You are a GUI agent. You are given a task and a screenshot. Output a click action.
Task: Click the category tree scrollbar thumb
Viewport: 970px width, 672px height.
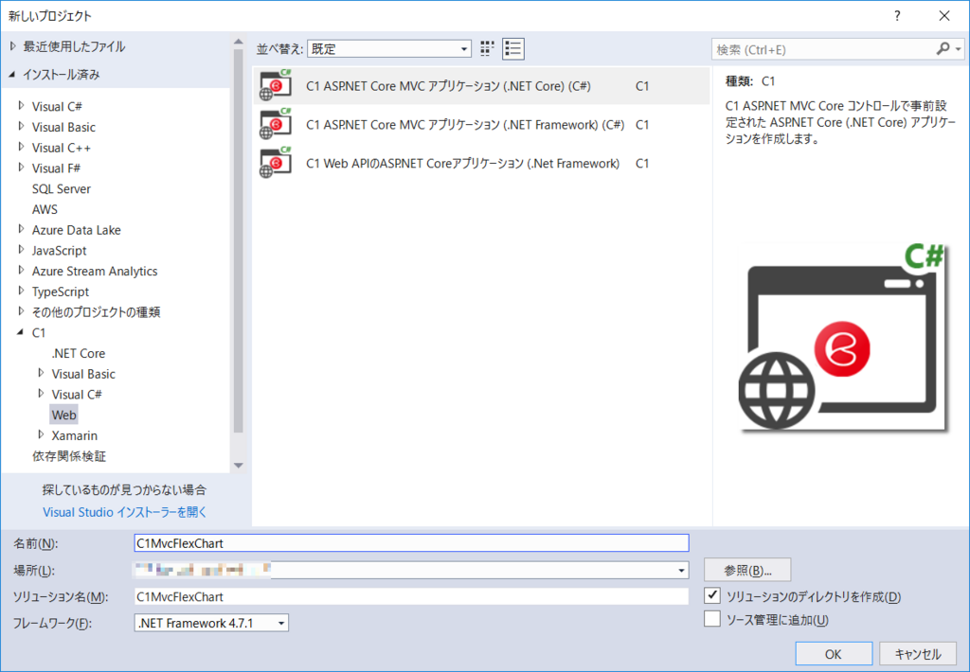tap(239, 241)
